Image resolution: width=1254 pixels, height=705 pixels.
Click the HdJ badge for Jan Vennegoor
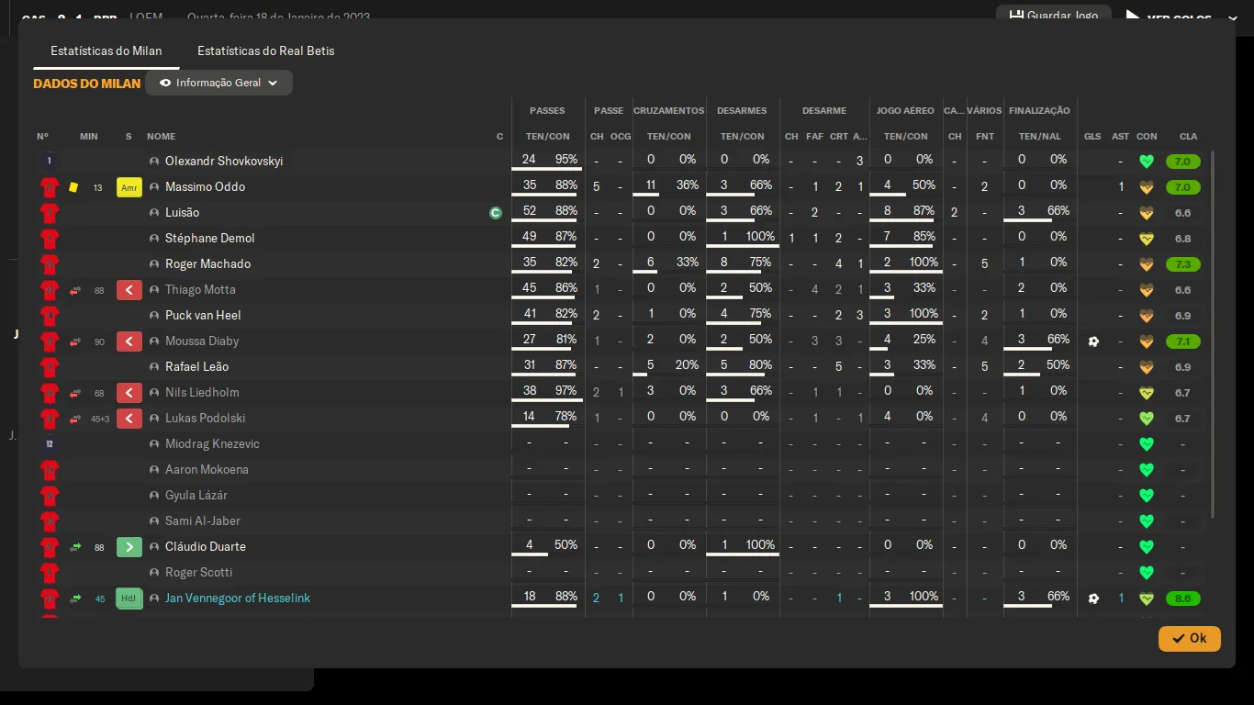coord(129,599)
